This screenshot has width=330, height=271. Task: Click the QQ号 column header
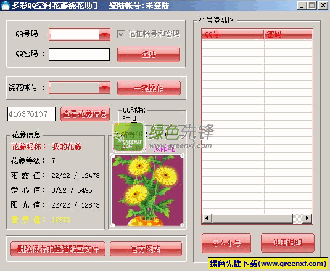tap(233, 34)
